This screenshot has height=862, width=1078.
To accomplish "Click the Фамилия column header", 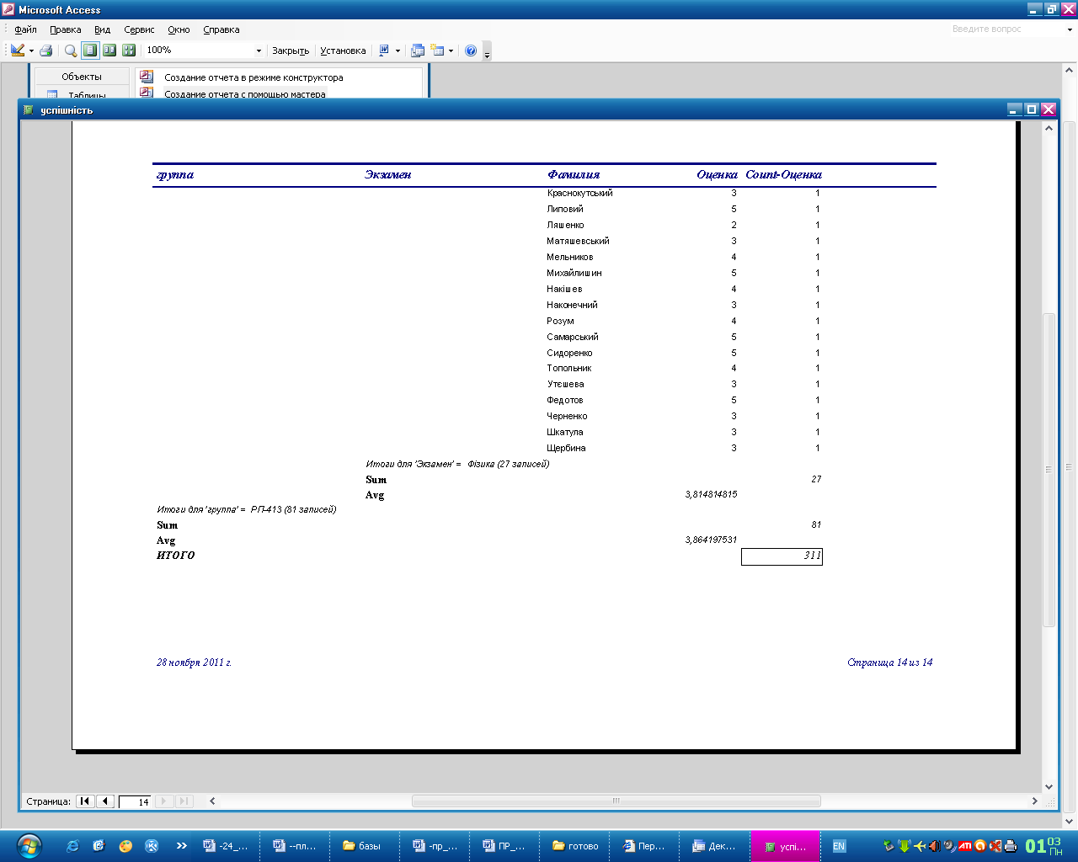I will tap(574, 175).
